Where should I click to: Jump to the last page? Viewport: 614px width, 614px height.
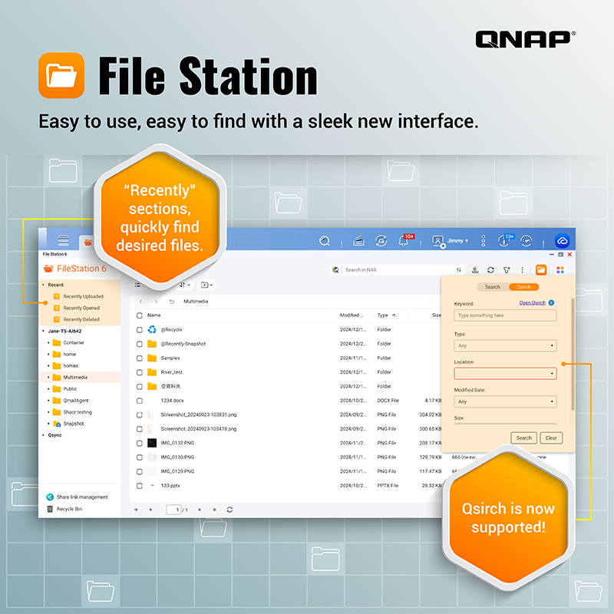[x=215, y=510]
